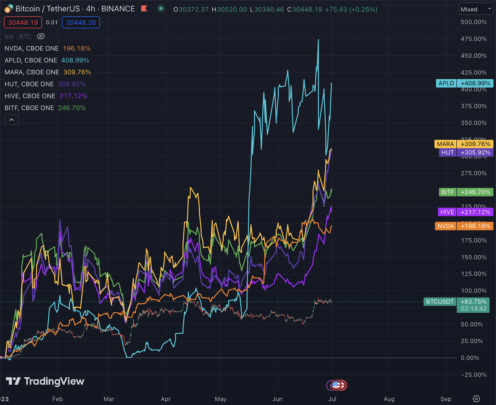This screenshot has width=496, height=405.
Task: Click the 450.00% price axis label
Action: point(474,56)
